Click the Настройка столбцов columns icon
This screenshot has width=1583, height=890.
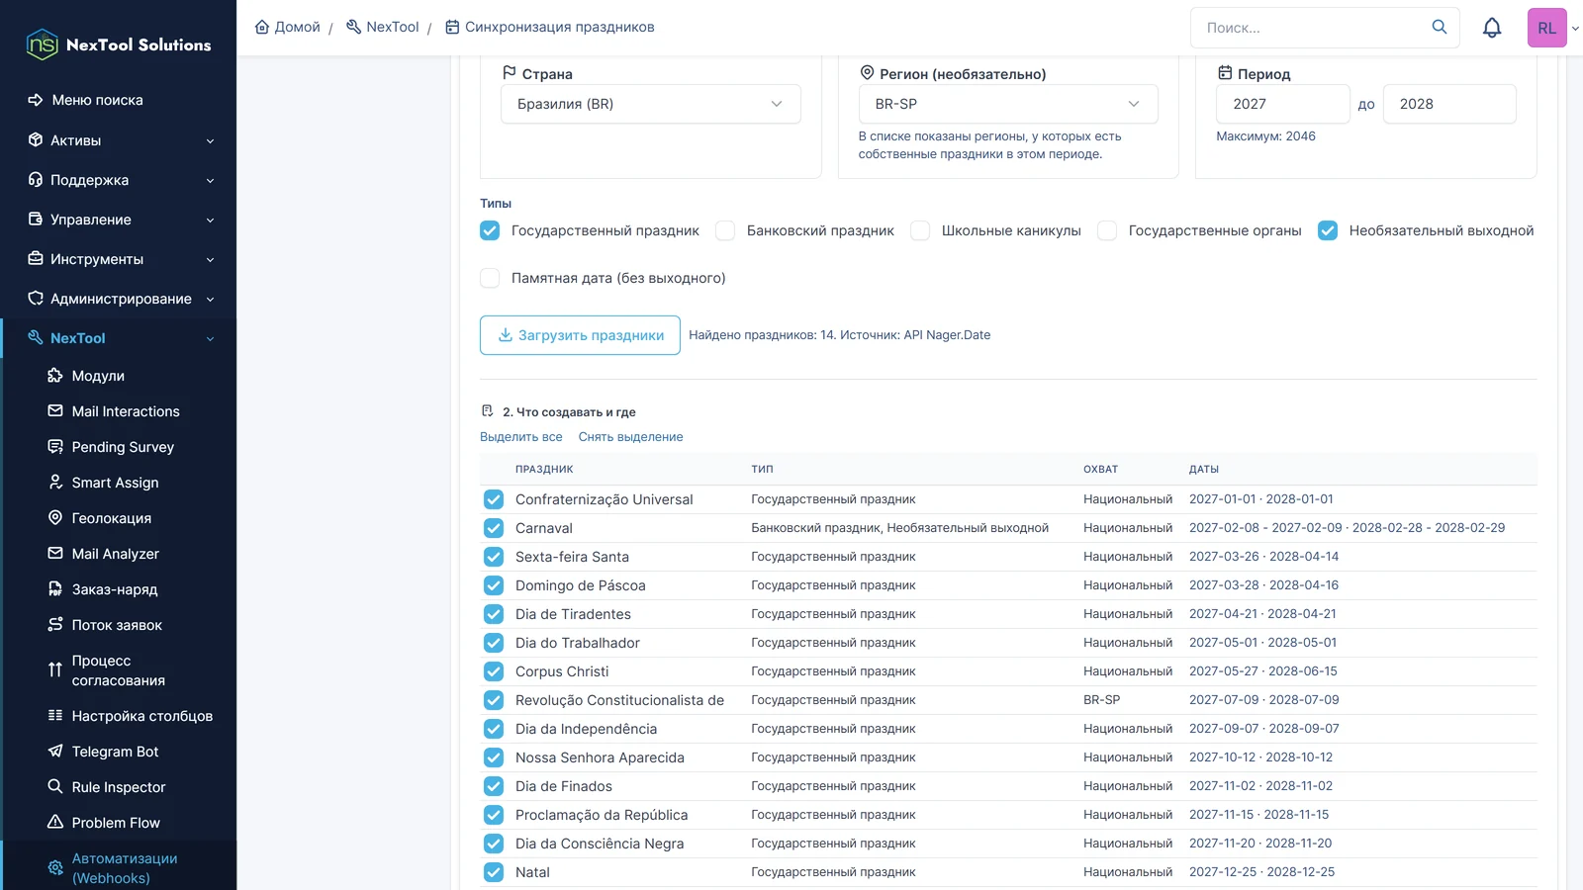pos(55,716)
